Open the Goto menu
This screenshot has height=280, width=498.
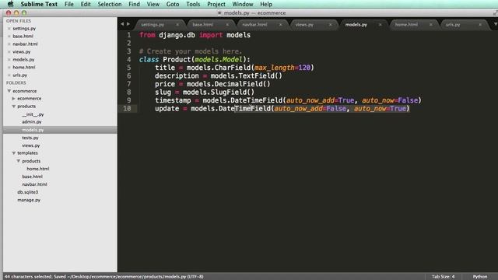coord(173,4)
